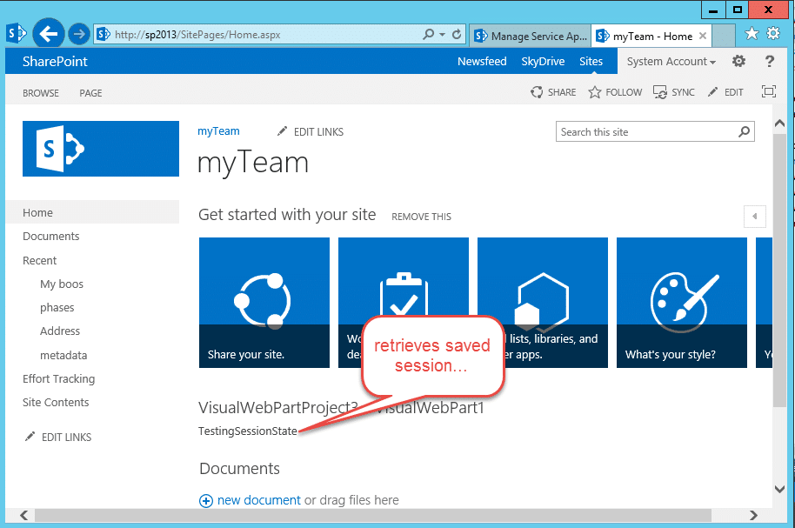Click the horizontal scrollbar right arrow
Image resolution: width=795 pixels, height=528 pixels.
click(x=753, y=515)
